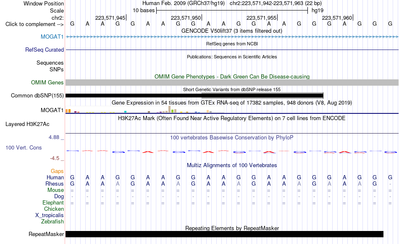The height and width of the screenshot is (244, 399).
Task: Click the Chicken species label
Action: point(54,209)
